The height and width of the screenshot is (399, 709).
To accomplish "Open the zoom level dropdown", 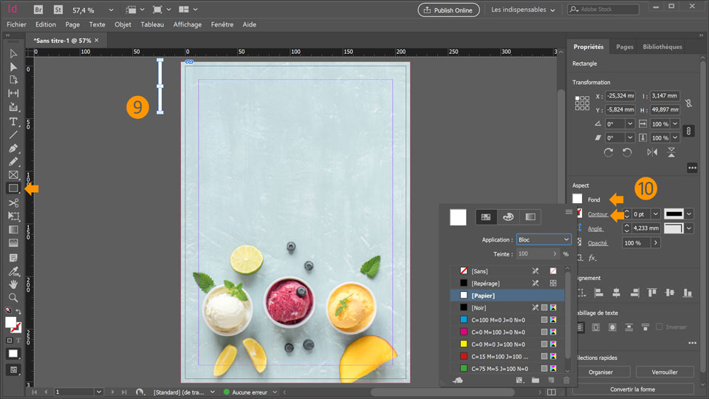I will (x=111, y=10).
